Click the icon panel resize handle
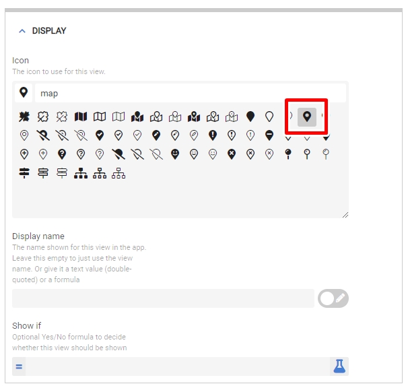 pyautogui.click(x=345, y=215)
